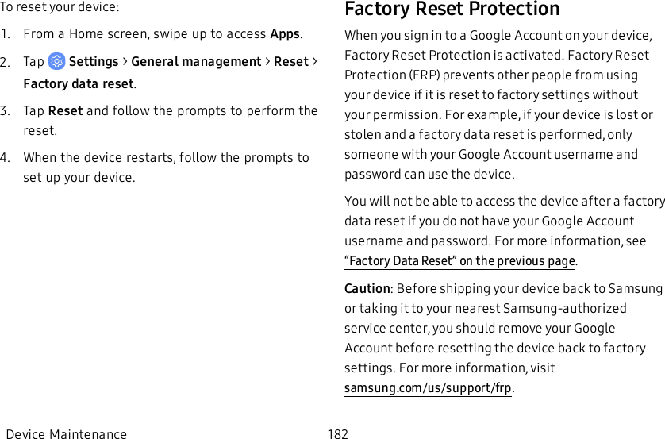This screenshot has width=665, height=439.
Task: Click the bold Factory data reset text
Action: coord(79,84)
